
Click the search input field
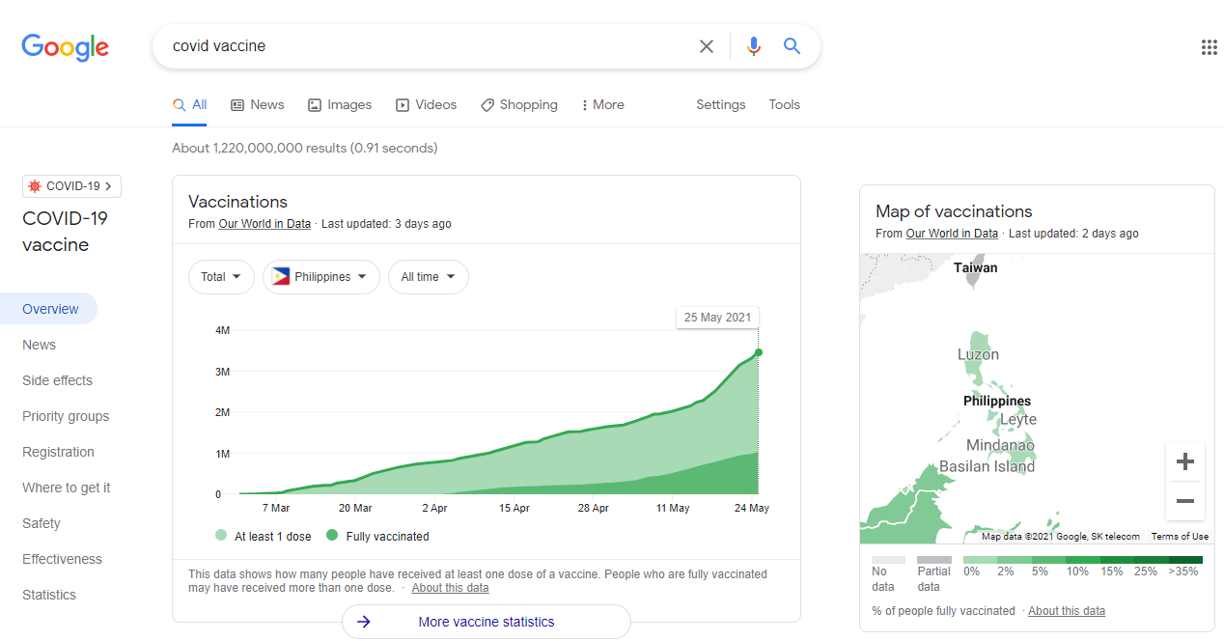(425, 46)
